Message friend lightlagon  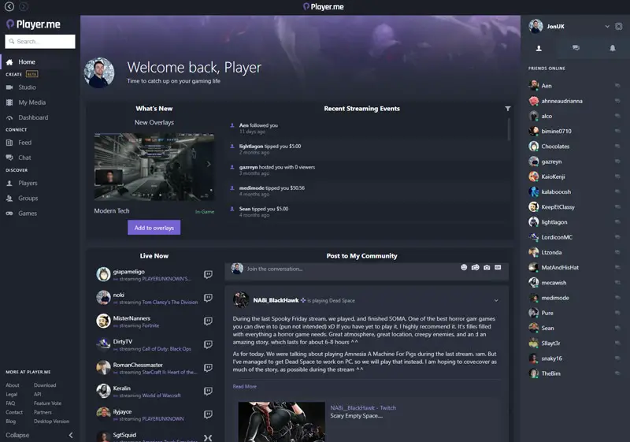[x=617, y=222]
